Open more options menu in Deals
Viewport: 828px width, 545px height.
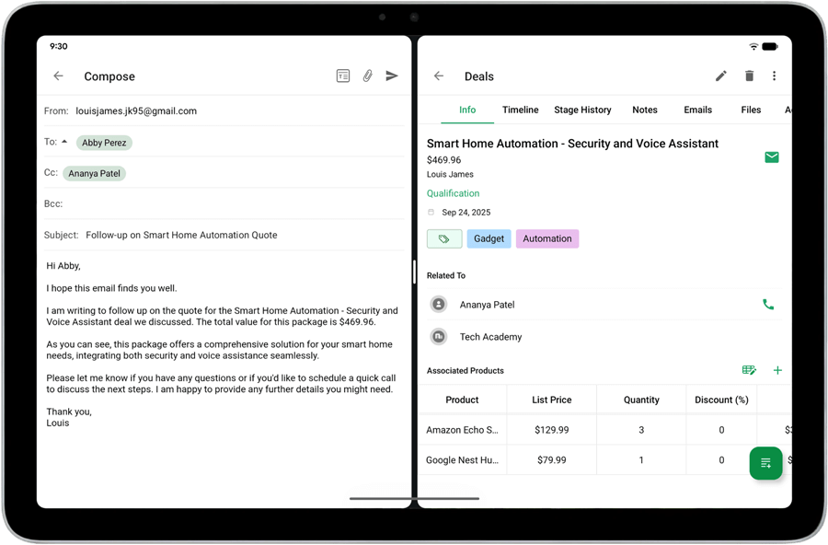pyautogui.click(x=774, y=76)
